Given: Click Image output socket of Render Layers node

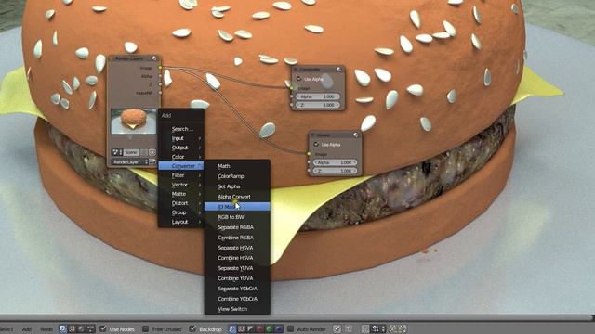Looking at the screenshot, I should coord(160,68).
